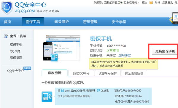Screen dimensions: 178x108
Task: Open the 密码管理 navigation tab
Action: 90,22
